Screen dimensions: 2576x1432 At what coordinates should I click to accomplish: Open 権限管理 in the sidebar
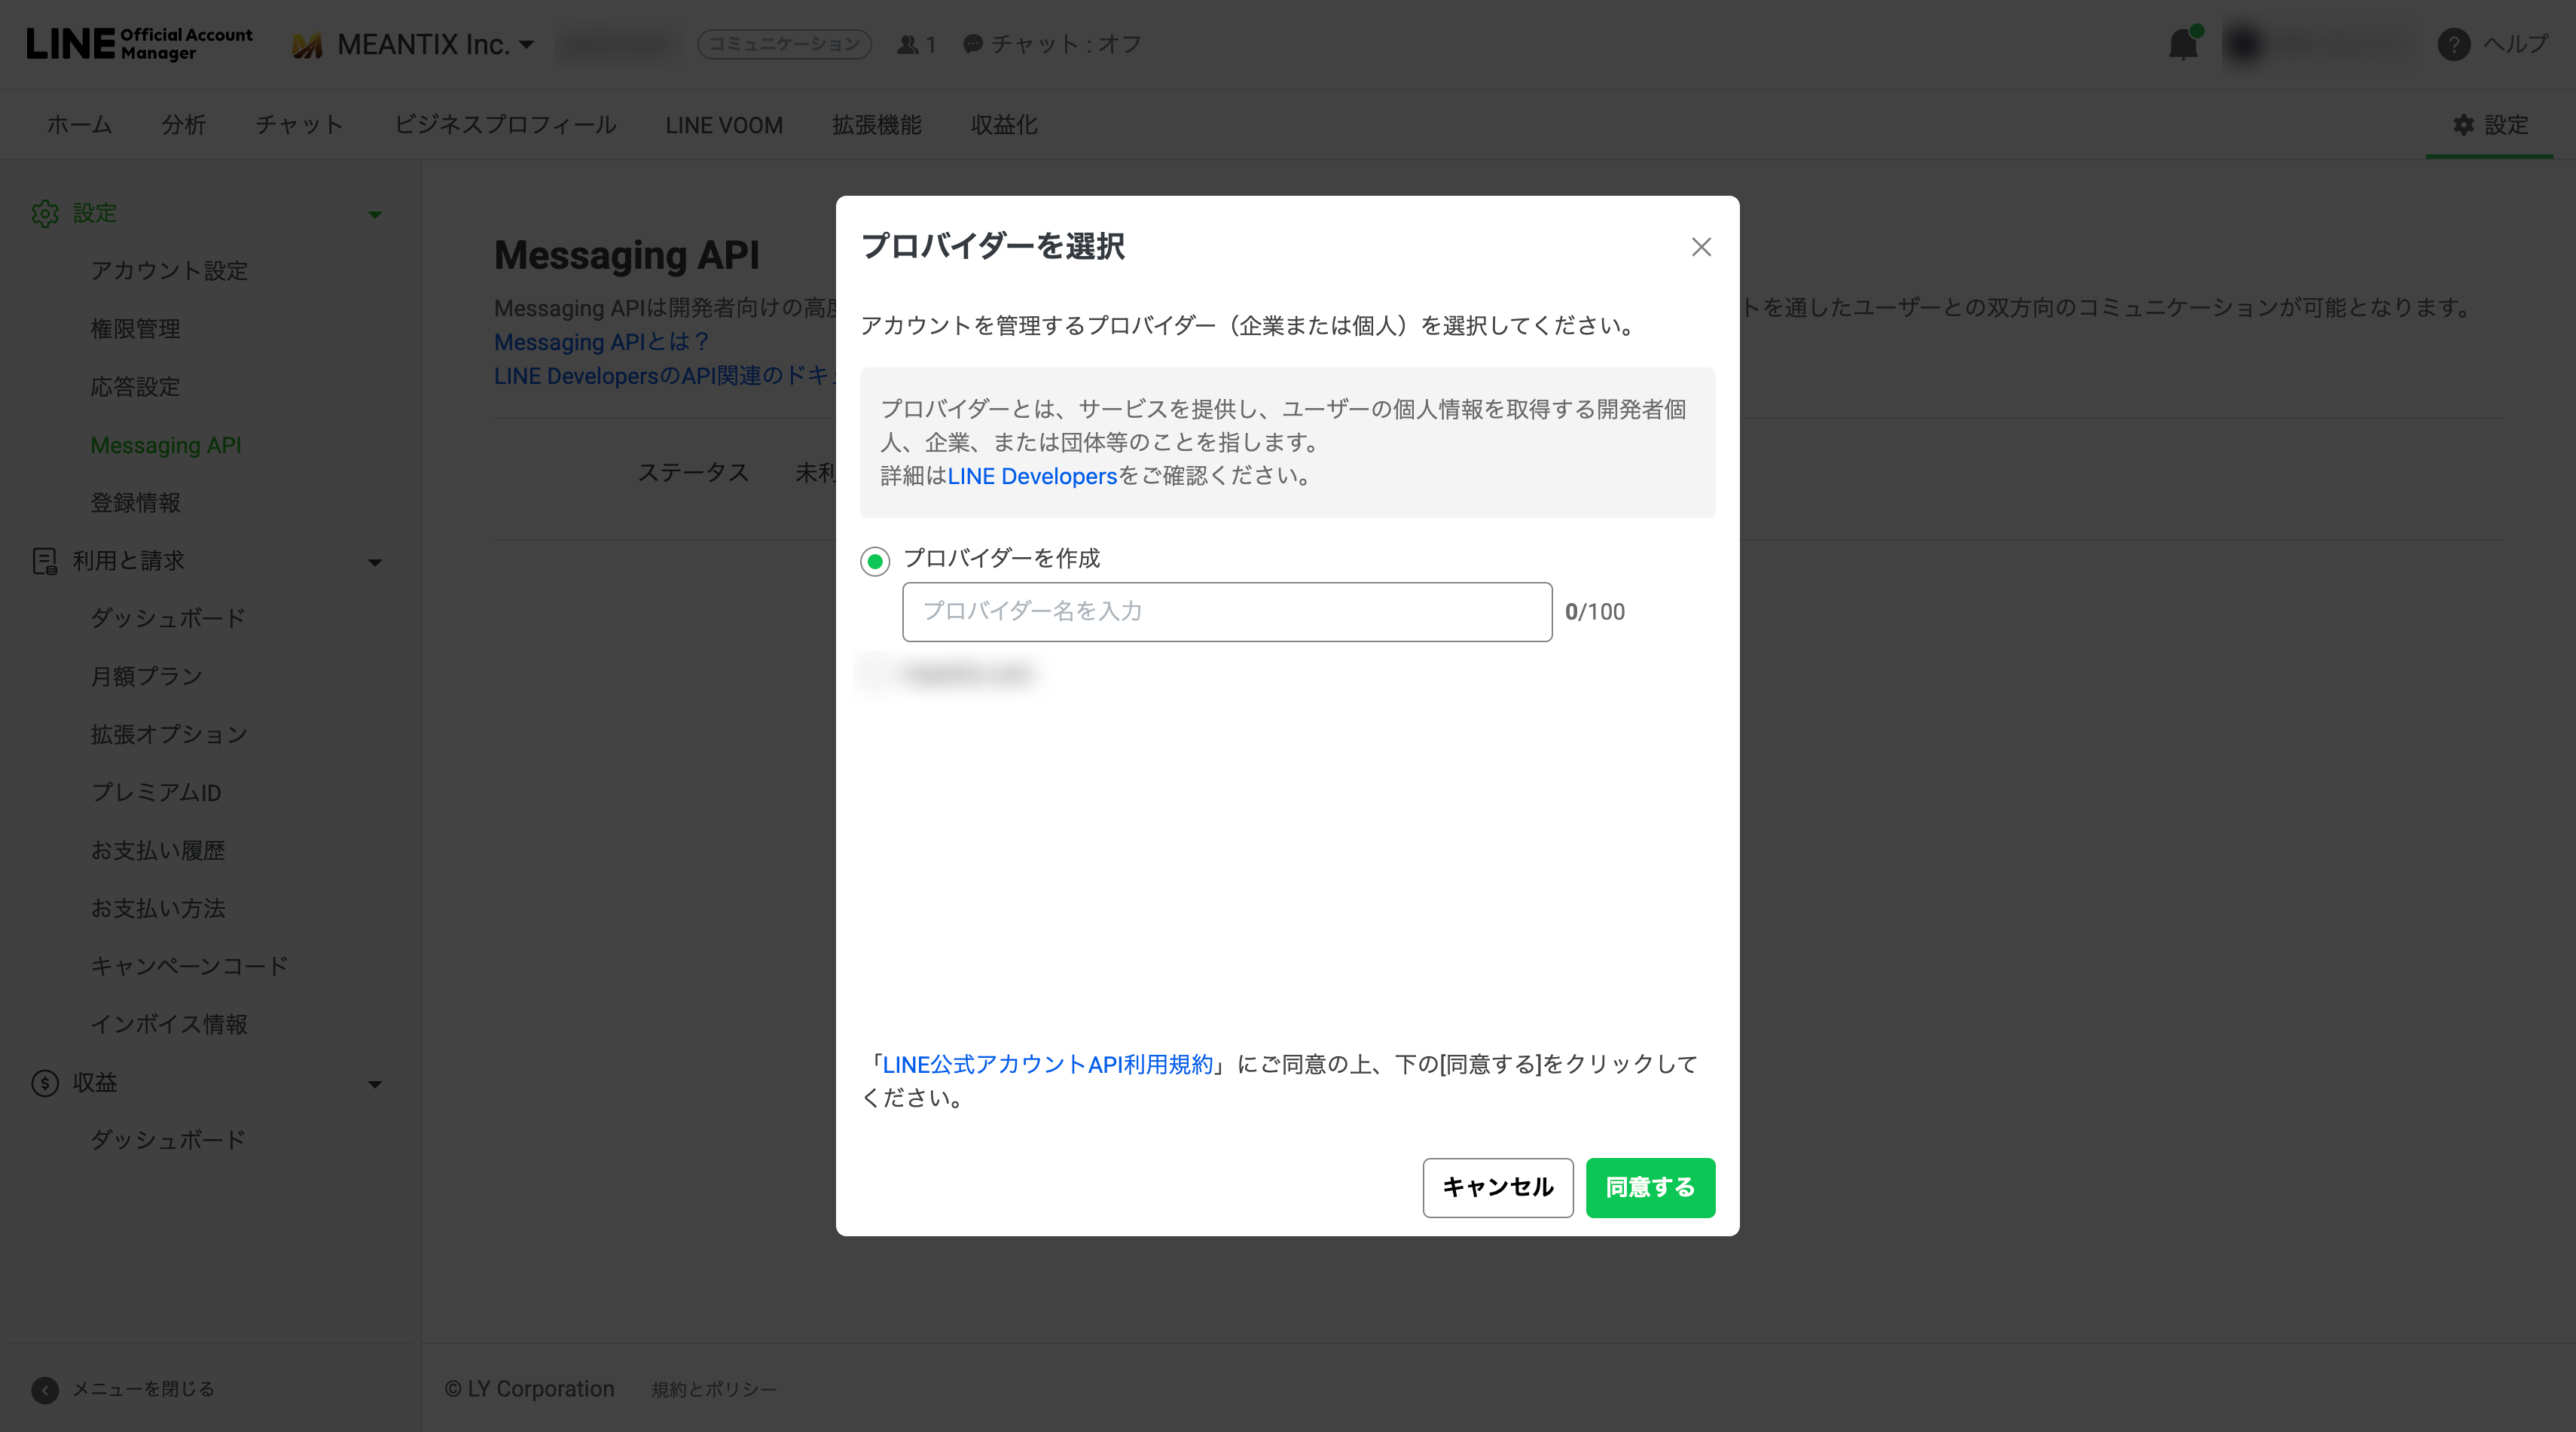[135, 329]
